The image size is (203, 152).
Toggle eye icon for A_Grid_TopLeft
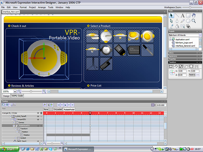38,116
